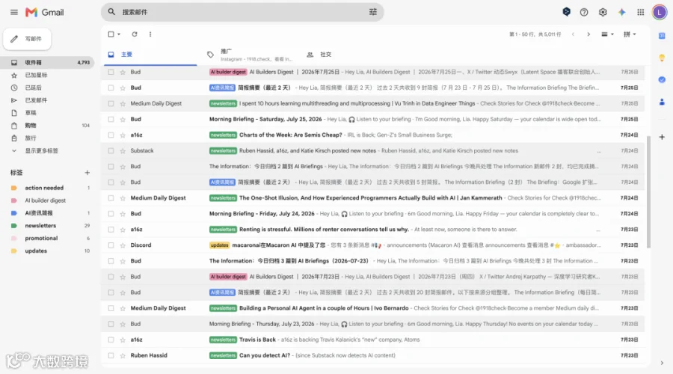The width and height of the screenshot is (673, 374).
Task: Star the Substack email
Action: 123,150
